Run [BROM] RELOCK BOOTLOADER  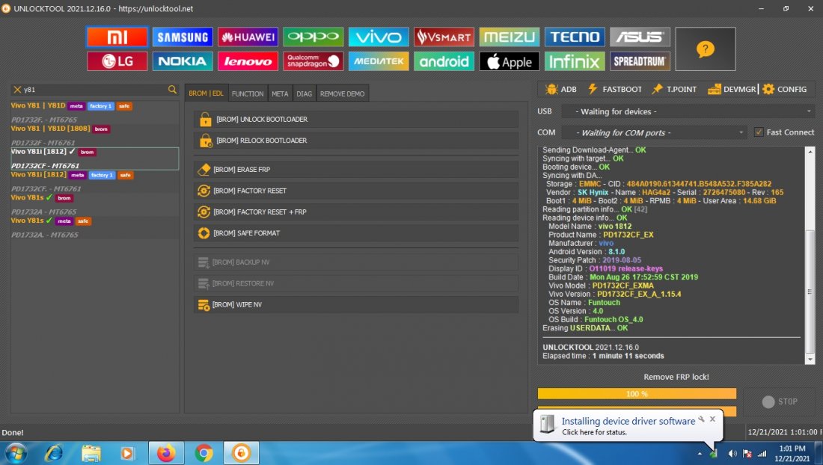pyautogui.click(x=356, y=141)
